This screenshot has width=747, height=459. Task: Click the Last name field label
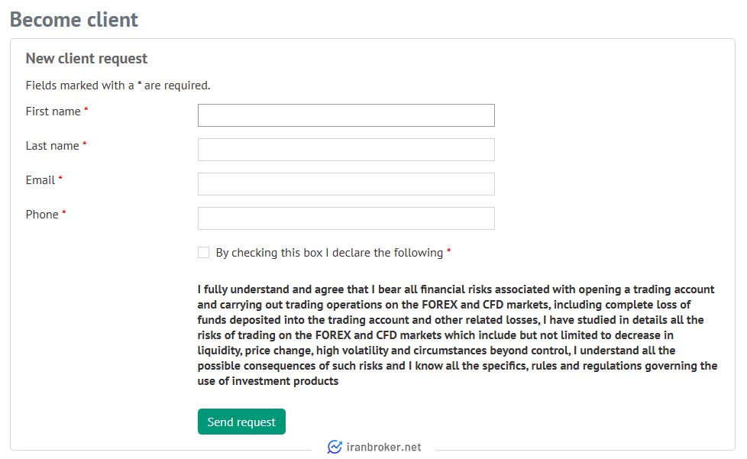[x=53, y=146]
